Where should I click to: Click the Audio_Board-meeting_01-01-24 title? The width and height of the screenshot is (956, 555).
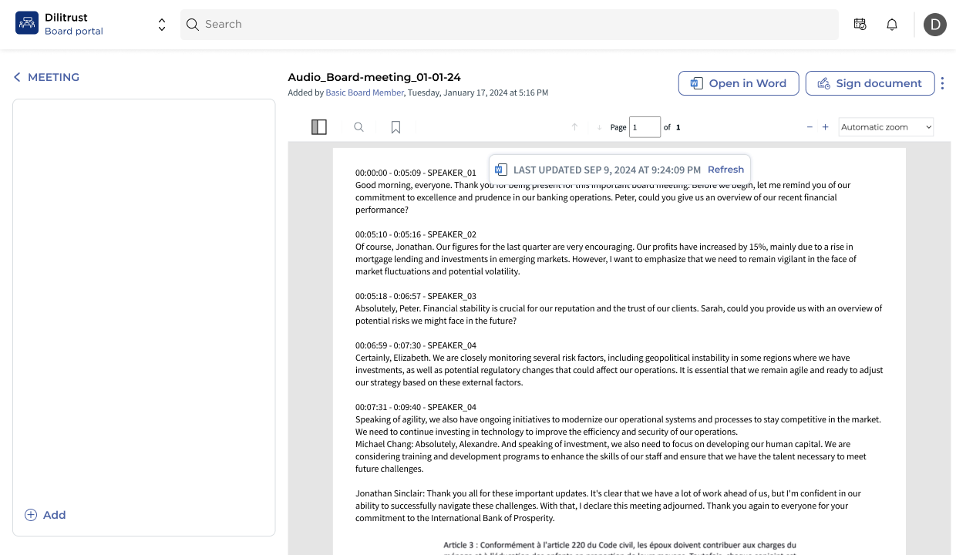(374, 77)
